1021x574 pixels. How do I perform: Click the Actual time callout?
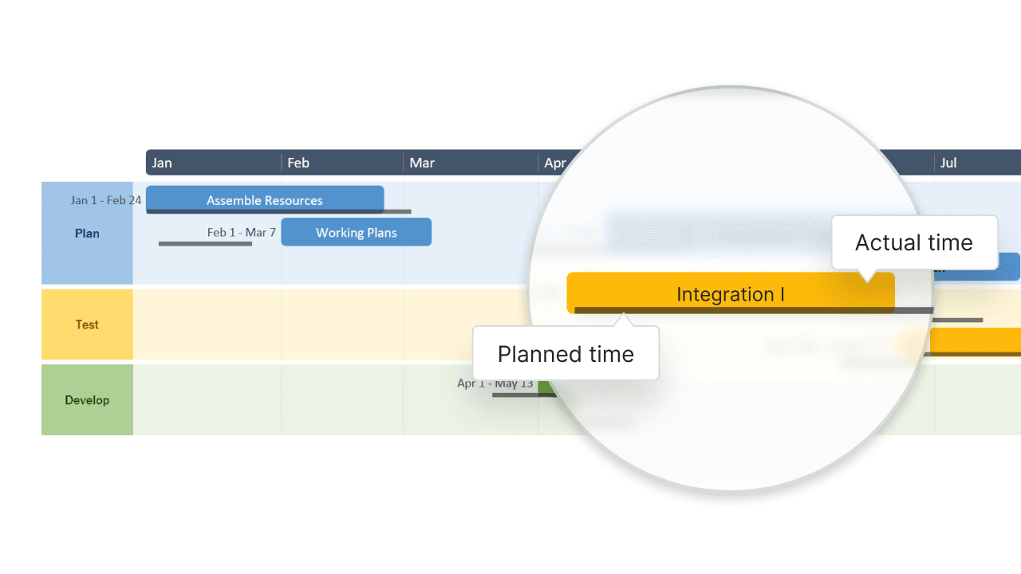(x=914, y=242)
